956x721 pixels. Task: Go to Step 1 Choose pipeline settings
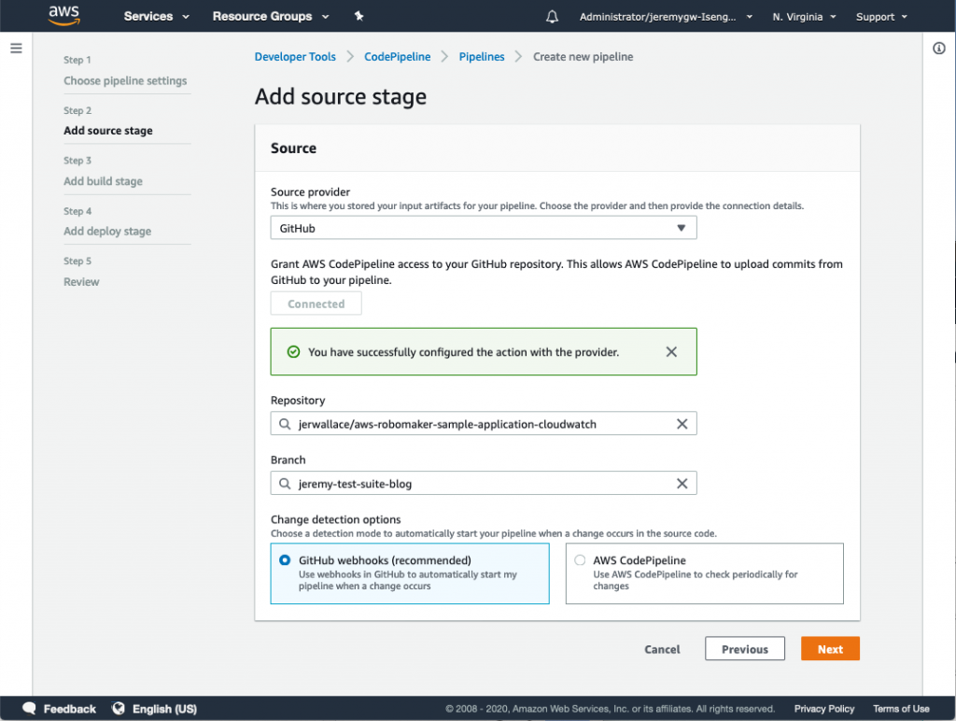[125, 80]
